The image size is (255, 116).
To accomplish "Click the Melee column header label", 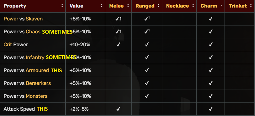I will pyautogui.click(x=117, y=6).
